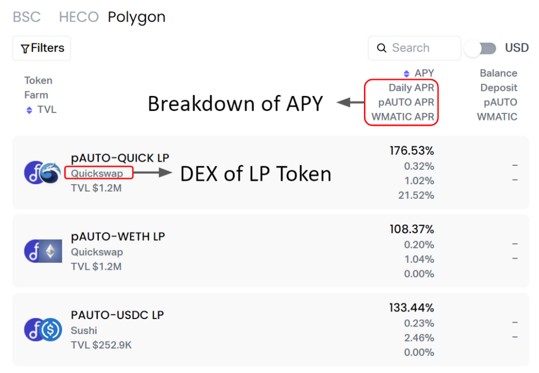The image size is (539, 373).
Task: Click the TVL sort arrows
Action: (x=29, y=109)
